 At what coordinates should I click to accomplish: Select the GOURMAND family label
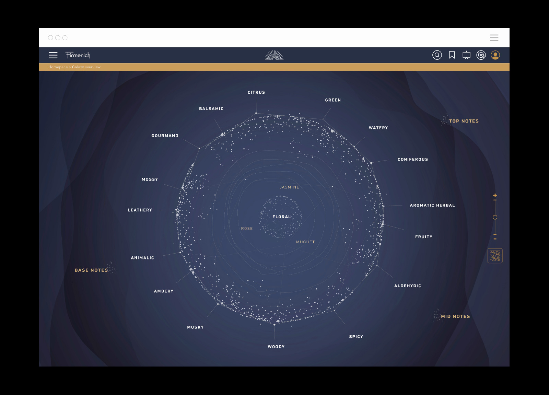[165, 136]
